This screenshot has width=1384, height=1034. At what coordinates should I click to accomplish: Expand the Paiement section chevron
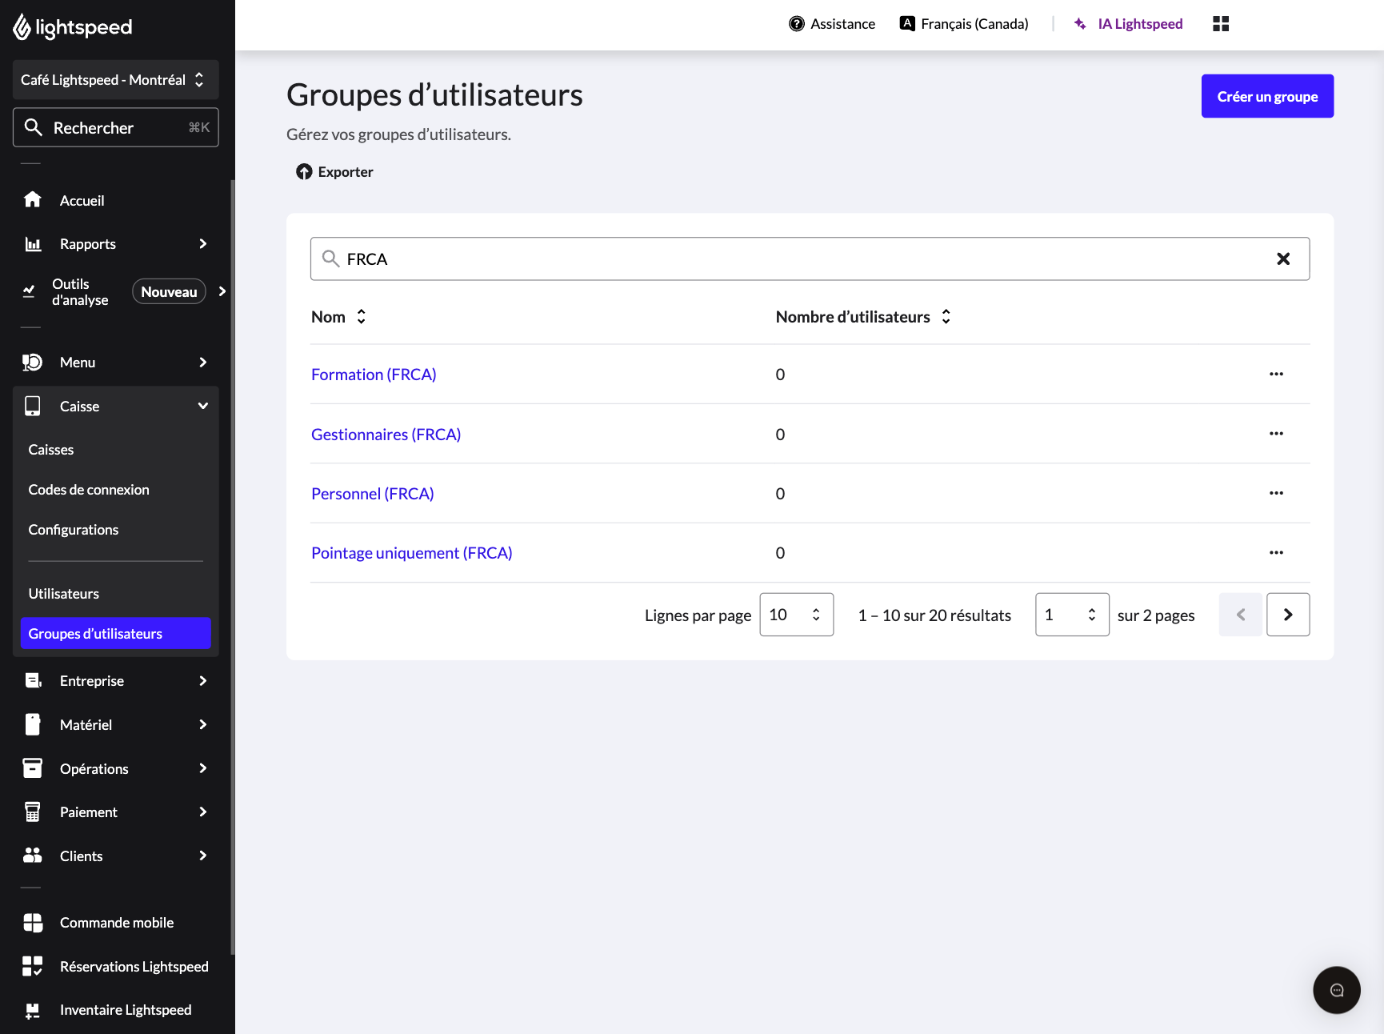tap(202, 812)
